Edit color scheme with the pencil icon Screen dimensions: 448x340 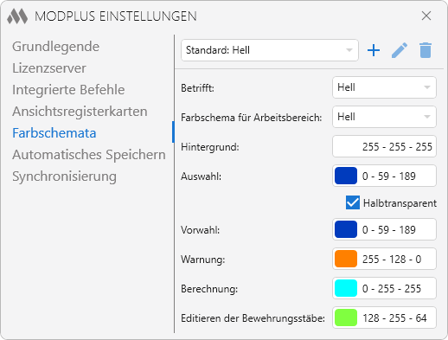(400, 50)
